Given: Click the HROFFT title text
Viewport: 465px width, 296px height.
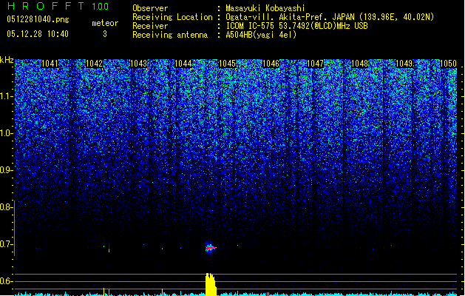Looking at the screenshot, I should click(46, 6).
